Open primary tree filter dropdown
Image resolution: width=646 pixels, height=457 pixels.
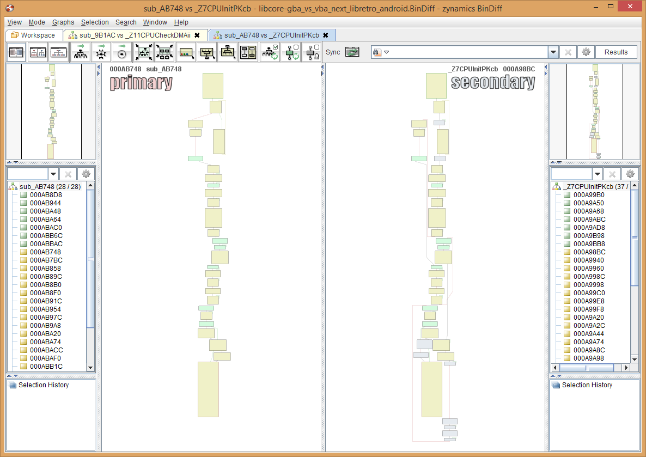(53, 174)
